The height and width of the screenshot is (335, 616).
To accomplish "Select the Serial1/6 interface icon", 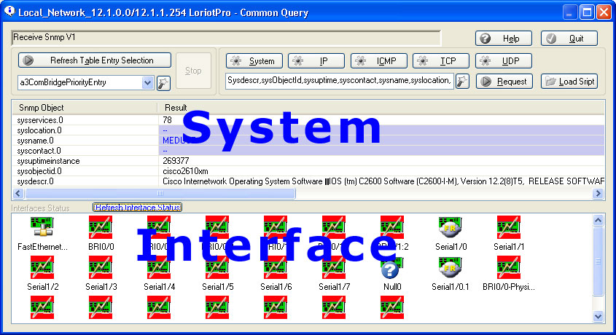I will 276,267.
